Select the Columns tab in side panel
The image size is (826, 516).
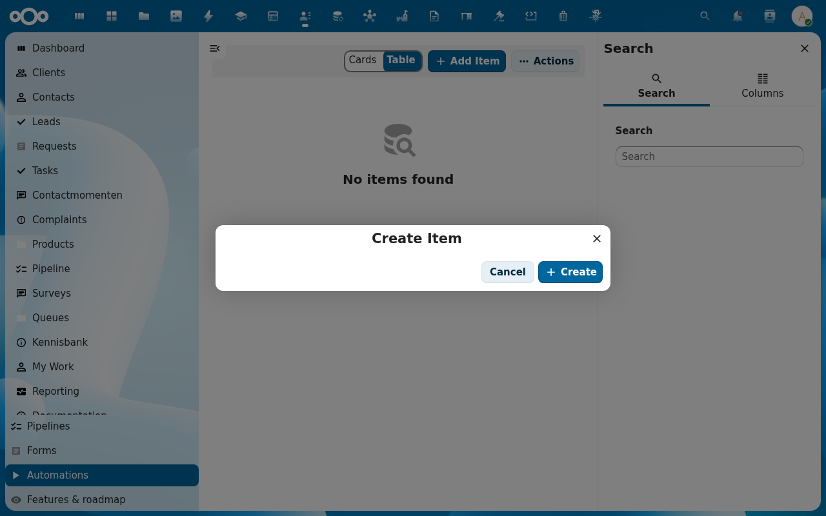[763, 86]
